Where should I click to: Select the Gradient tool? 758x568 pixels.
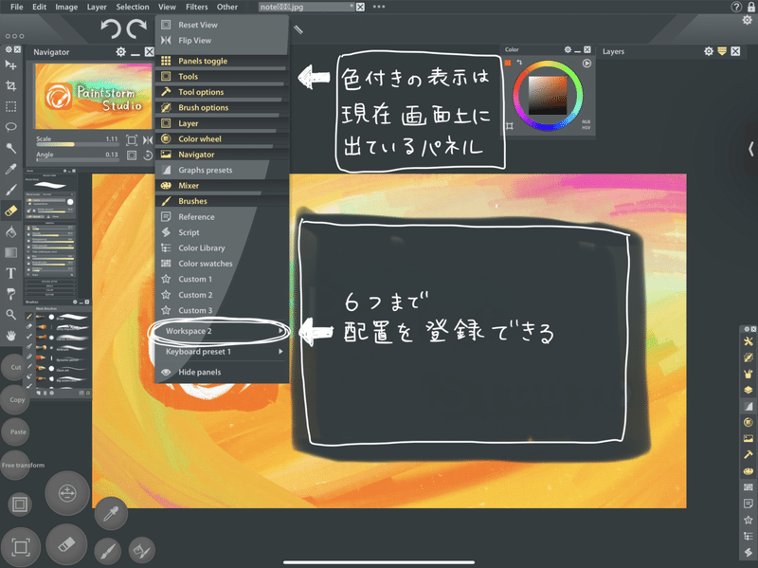11,253
